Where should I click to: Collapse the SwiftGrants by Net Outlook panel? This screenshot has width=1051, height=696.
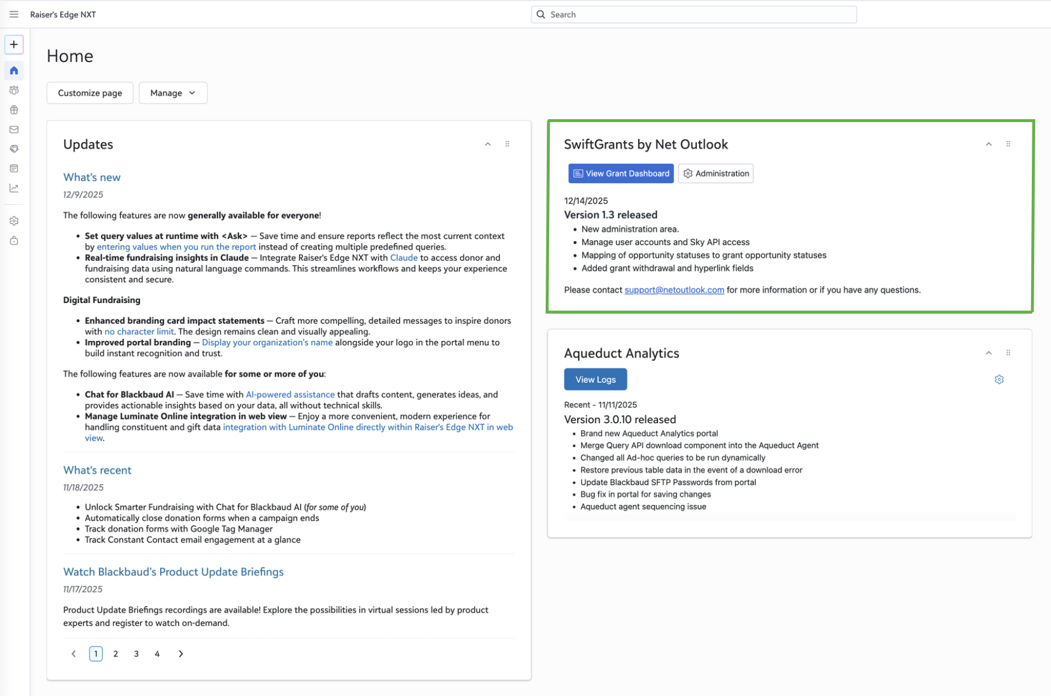tap(988, 144)
